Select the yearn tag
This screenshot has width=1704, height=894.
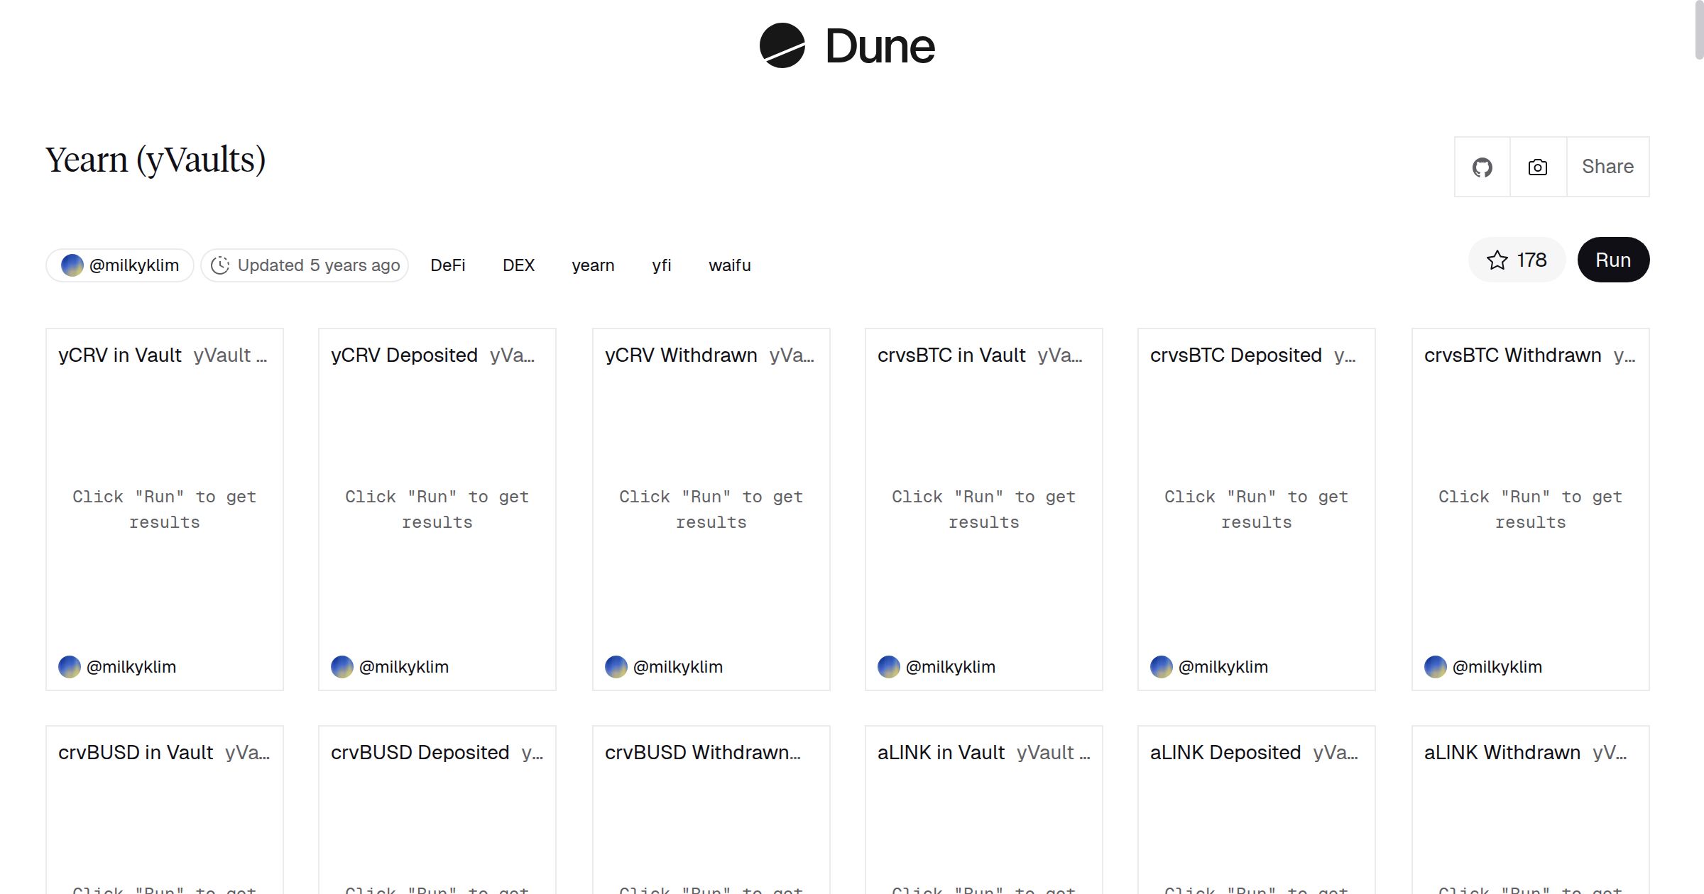593,265
